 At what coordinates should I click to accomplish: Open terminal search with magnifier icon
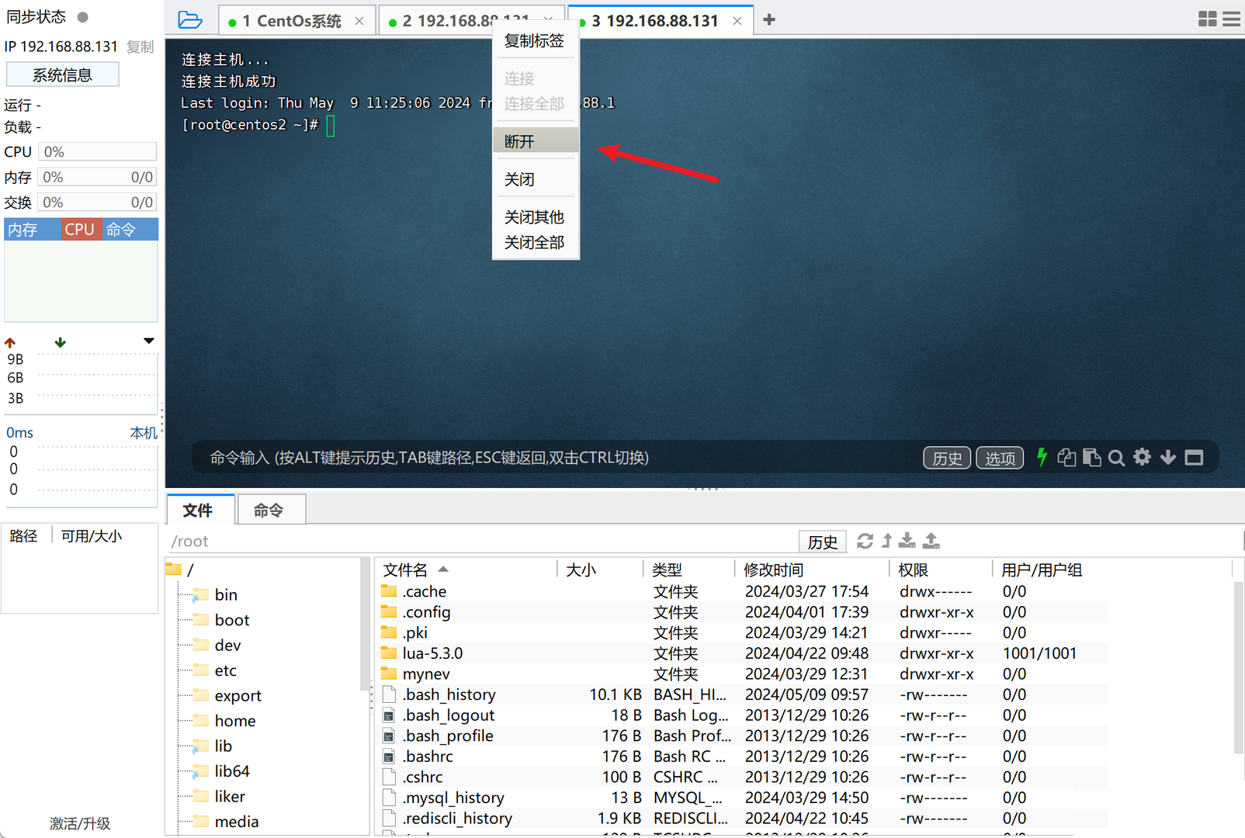click(1116, 458)
